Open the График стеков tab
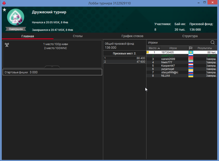Screen dimensions: 219x161 point(132,36)
